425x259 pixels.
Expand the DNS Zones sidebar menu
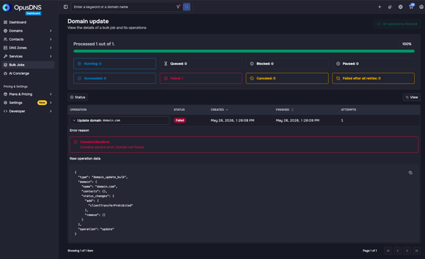(28, 47)
